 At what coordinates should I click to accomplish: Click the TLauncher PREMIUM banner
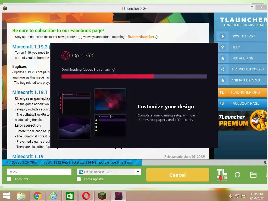pos(242,120)
